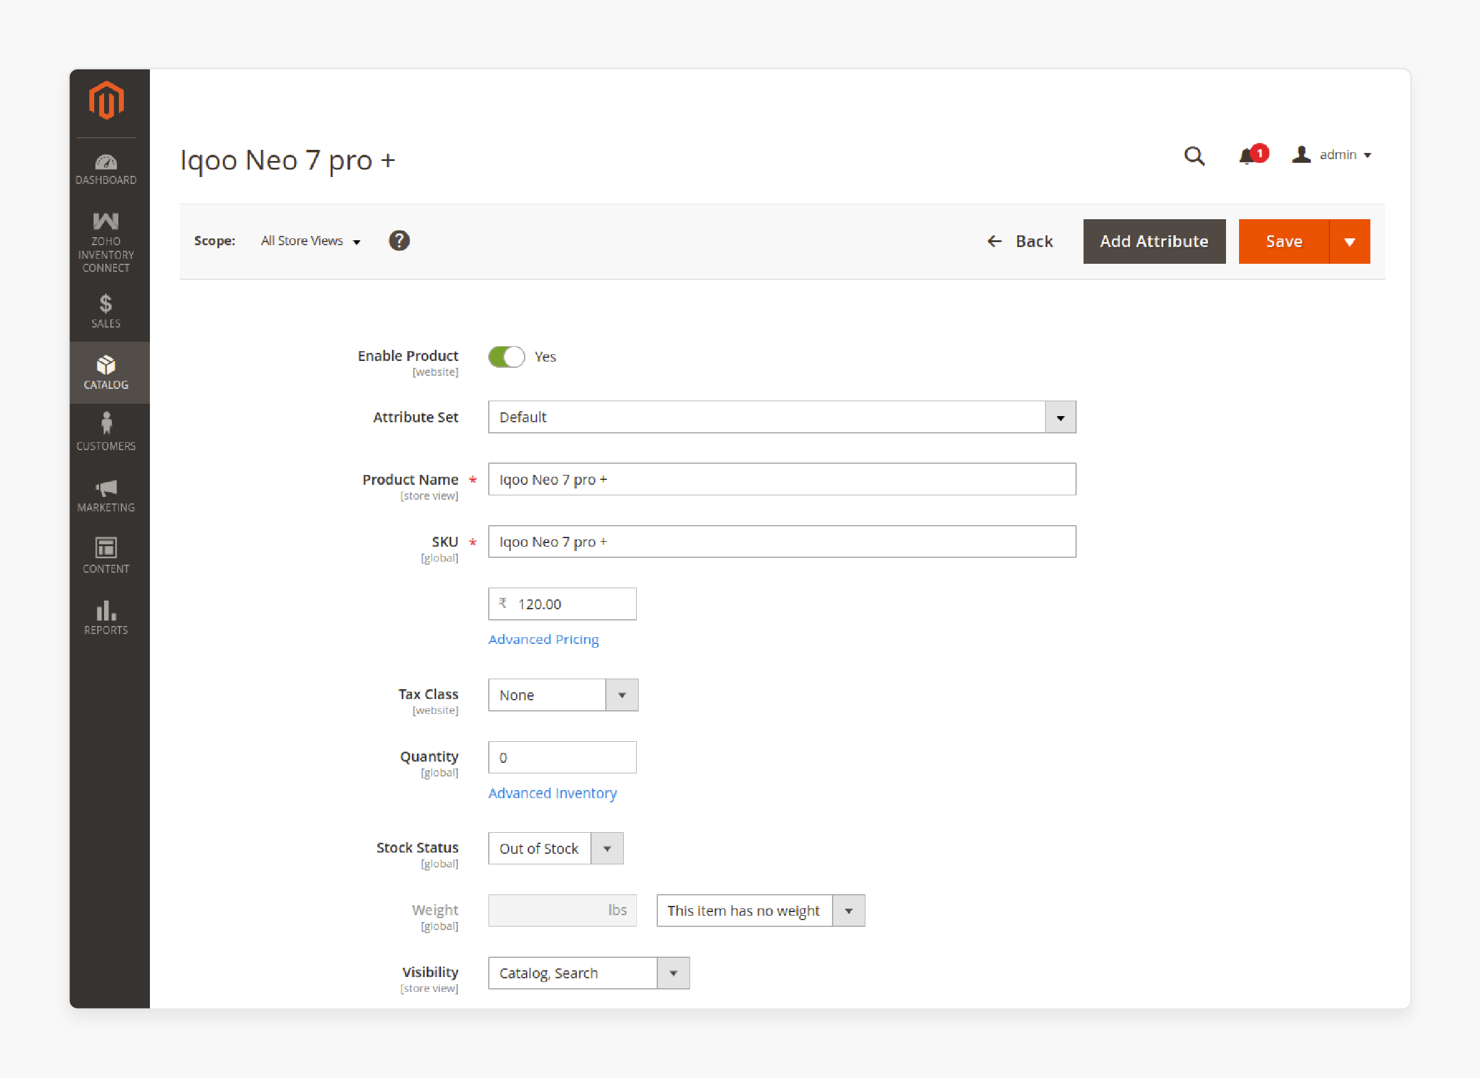Open the Customers sidebar menu

(107, 432)
